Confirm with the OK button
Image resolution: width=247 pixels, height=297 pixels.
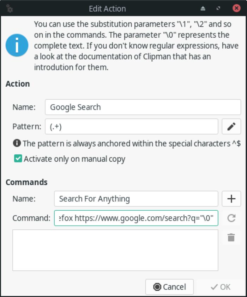pyautogui.click(x=221, y=287)
